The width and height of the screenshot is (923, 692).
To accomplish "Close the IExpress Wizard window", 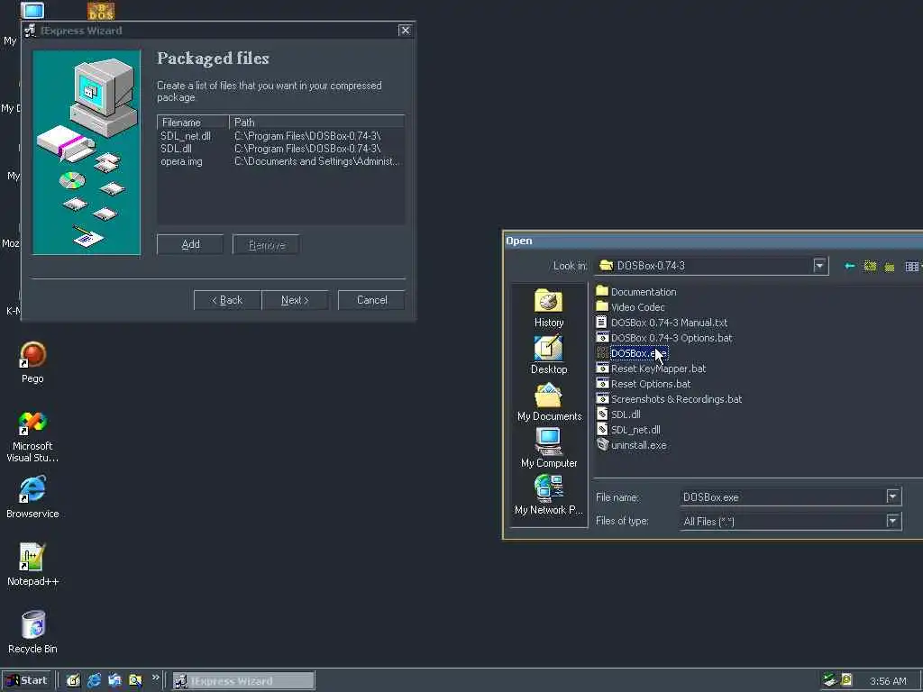I will coord(405,30).
